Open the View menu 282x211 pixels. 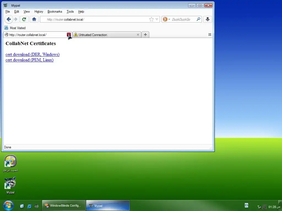(x=27, y=12)
